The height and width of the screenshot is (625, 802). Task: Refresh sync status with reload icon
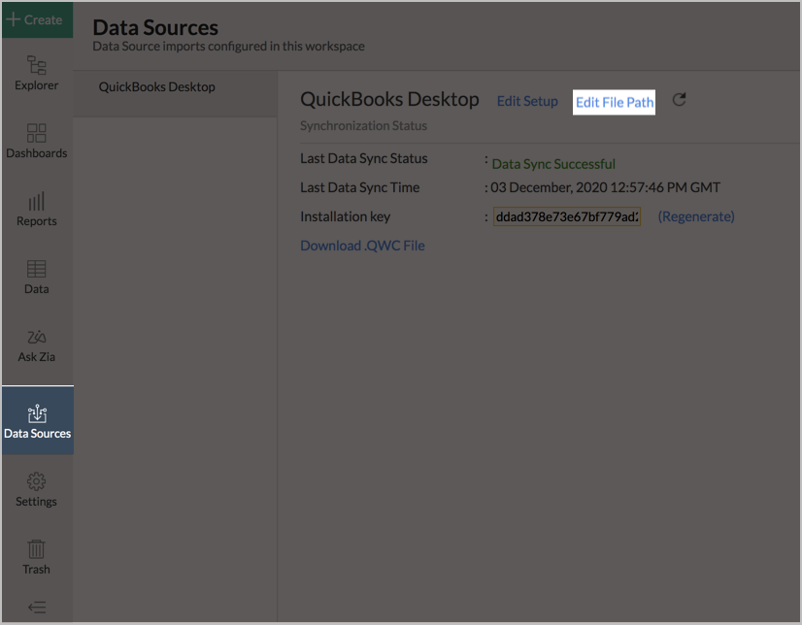point(680,100)
